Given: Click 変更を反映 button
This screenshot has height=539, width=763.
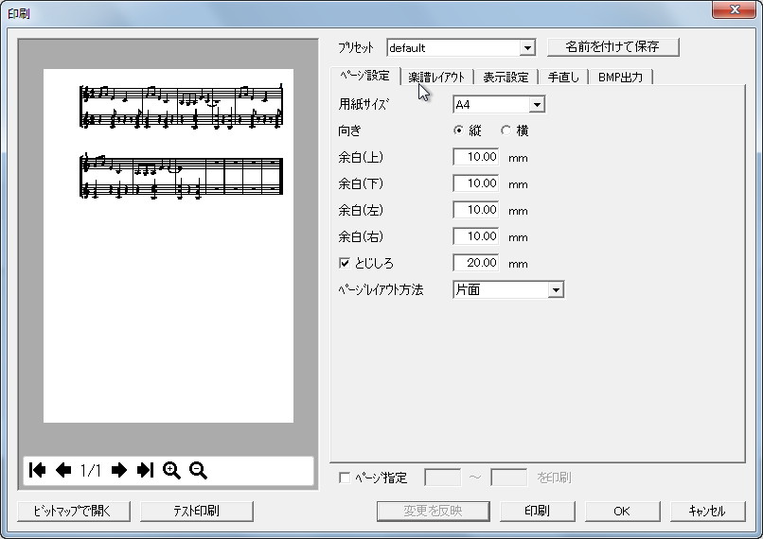Looking at the screenshot, I should pos(433,511).
